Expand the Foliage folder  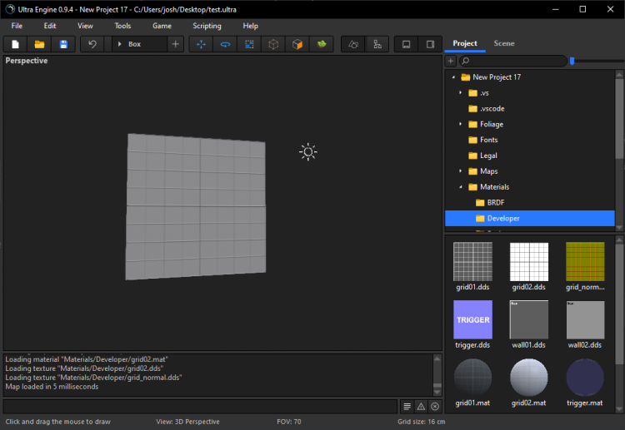point(461,124)
